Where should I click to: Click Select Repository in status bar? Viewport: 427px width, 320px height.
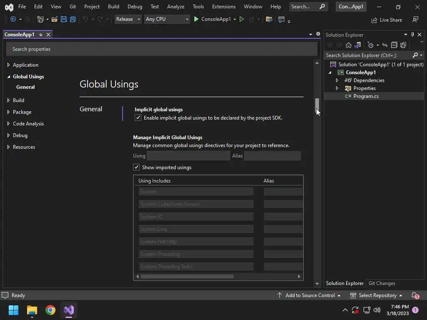377,295
